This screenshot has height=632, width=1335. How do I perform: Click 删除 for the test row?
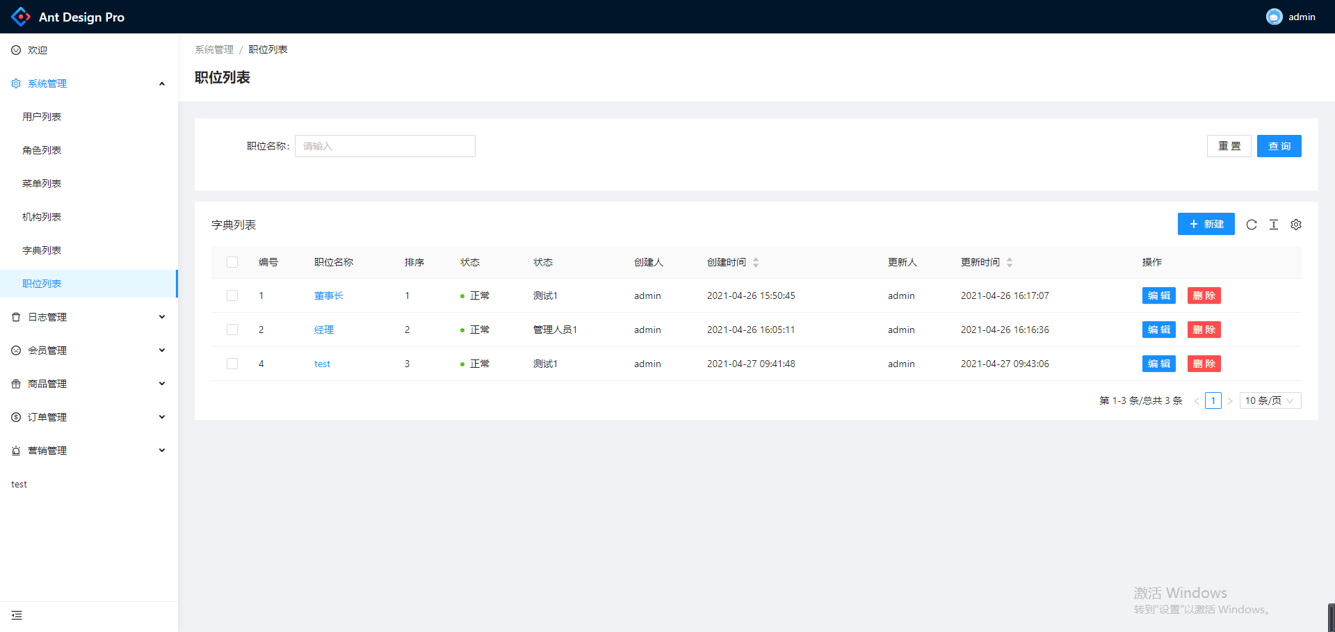1204,364
